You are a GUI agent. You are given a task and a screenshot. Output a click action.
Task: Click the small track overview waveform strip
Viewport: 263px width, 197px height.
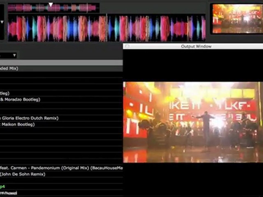pyautogui.click(x=53, y=8)
